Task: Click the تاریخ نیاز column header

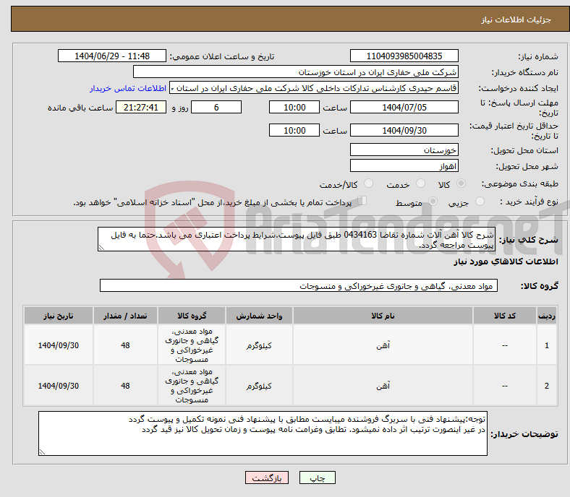Action: 58,316
